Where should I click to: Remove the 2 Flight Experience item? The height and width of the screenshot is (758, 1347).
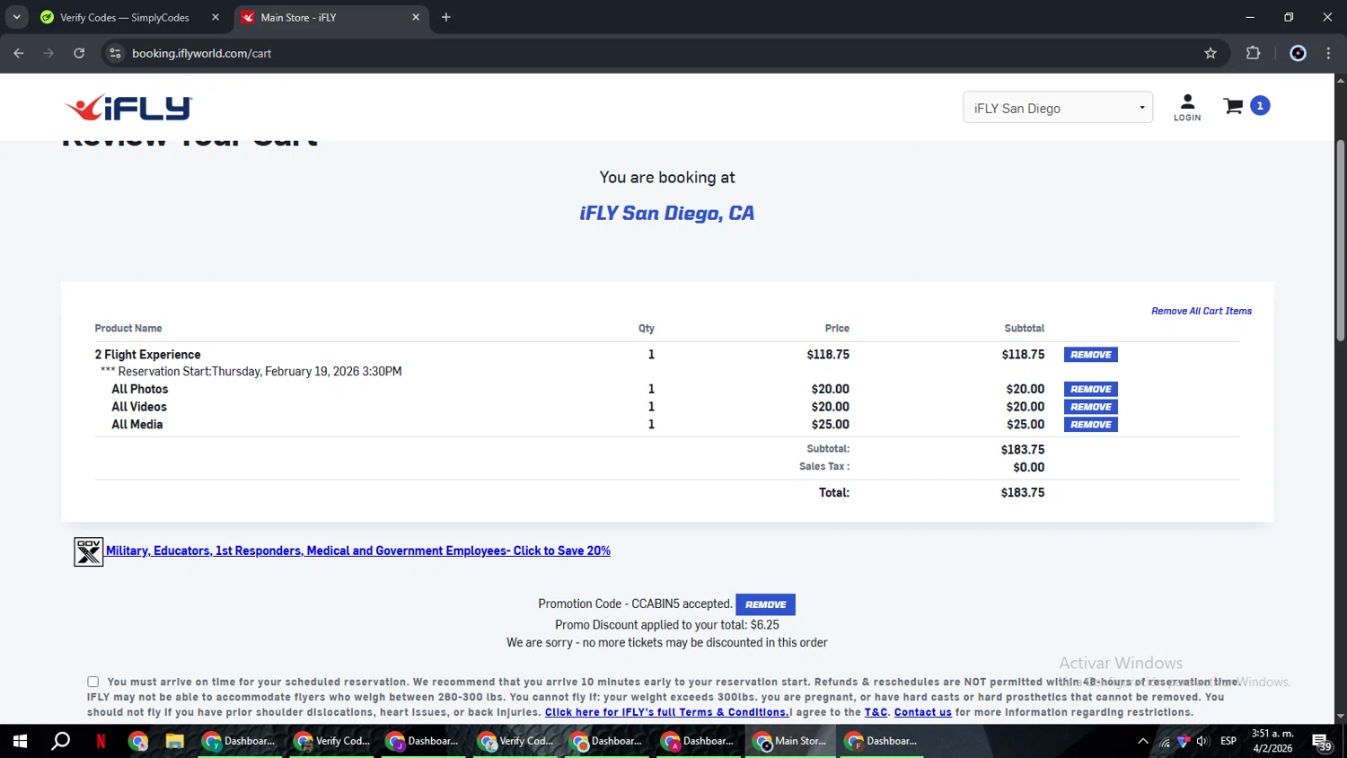[x=1091, y=355]
